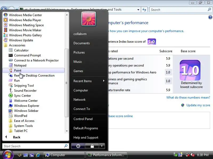Launch Remote Desktop Connection icon
Screen dimensions: 213x159
tap(11, 75)
